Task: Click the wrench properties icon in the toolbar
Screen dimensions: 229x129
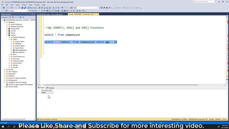Action: 104,8
